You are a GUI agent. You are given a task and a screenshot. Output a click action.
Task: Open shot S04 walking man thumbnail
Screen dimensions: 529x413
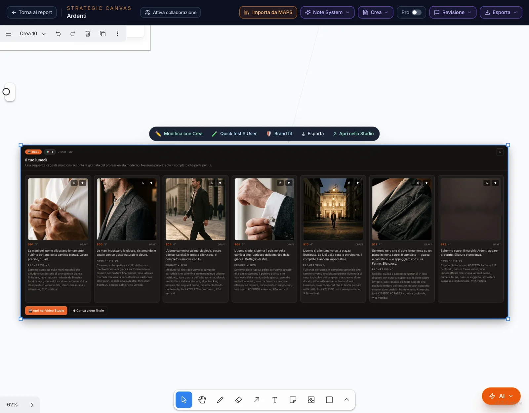coord(195,209)
